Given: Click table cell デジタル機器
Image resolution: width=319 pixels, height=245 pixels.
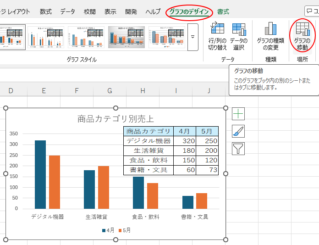Looking at the screenshot, I should tap(148, 141).
